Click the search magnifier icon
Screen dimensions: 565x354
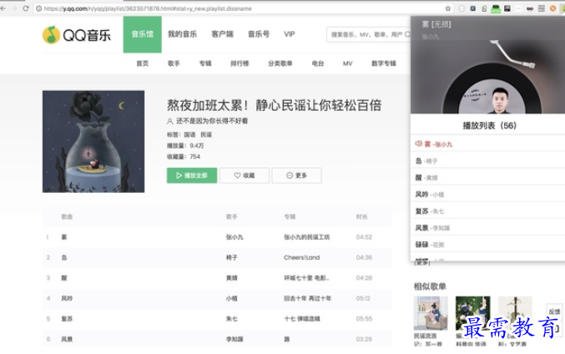(x=407, y=34)
